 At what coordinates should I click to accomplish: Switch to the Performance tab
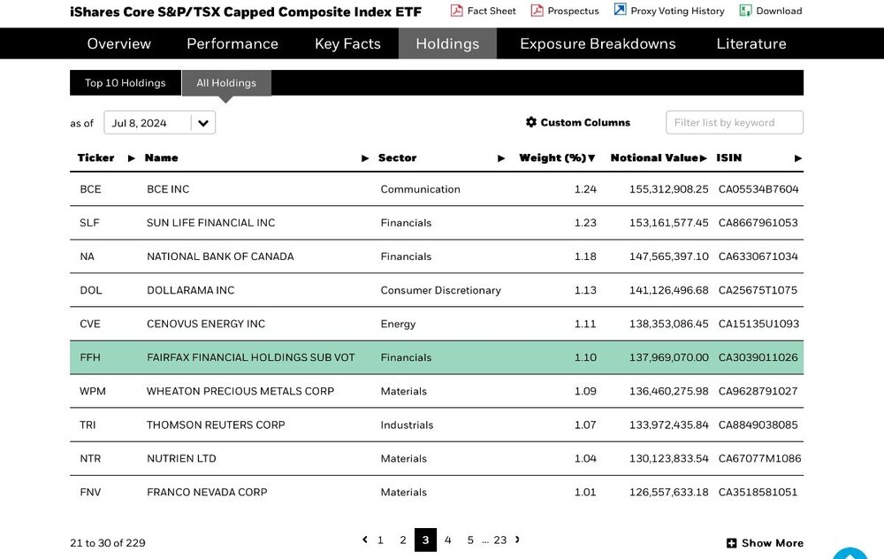[232, 43]
